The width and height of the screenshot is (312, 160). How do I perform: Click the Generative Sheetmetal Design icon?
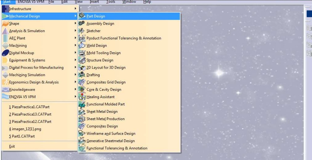click(x=82, y=140)
